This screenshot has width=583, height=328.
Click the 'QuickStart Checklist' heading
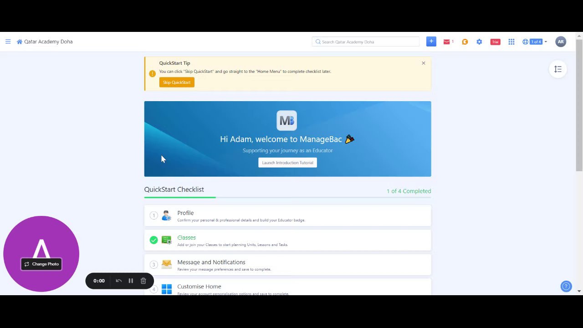[174, 190]
